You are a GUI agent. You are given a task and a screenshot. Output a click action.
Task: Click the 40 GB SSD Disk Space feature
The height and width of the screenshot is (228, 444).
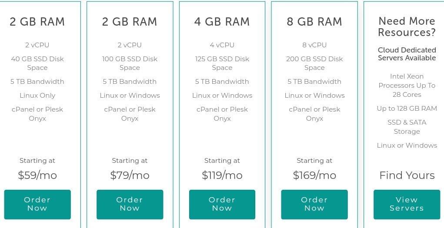click(37, 63)
